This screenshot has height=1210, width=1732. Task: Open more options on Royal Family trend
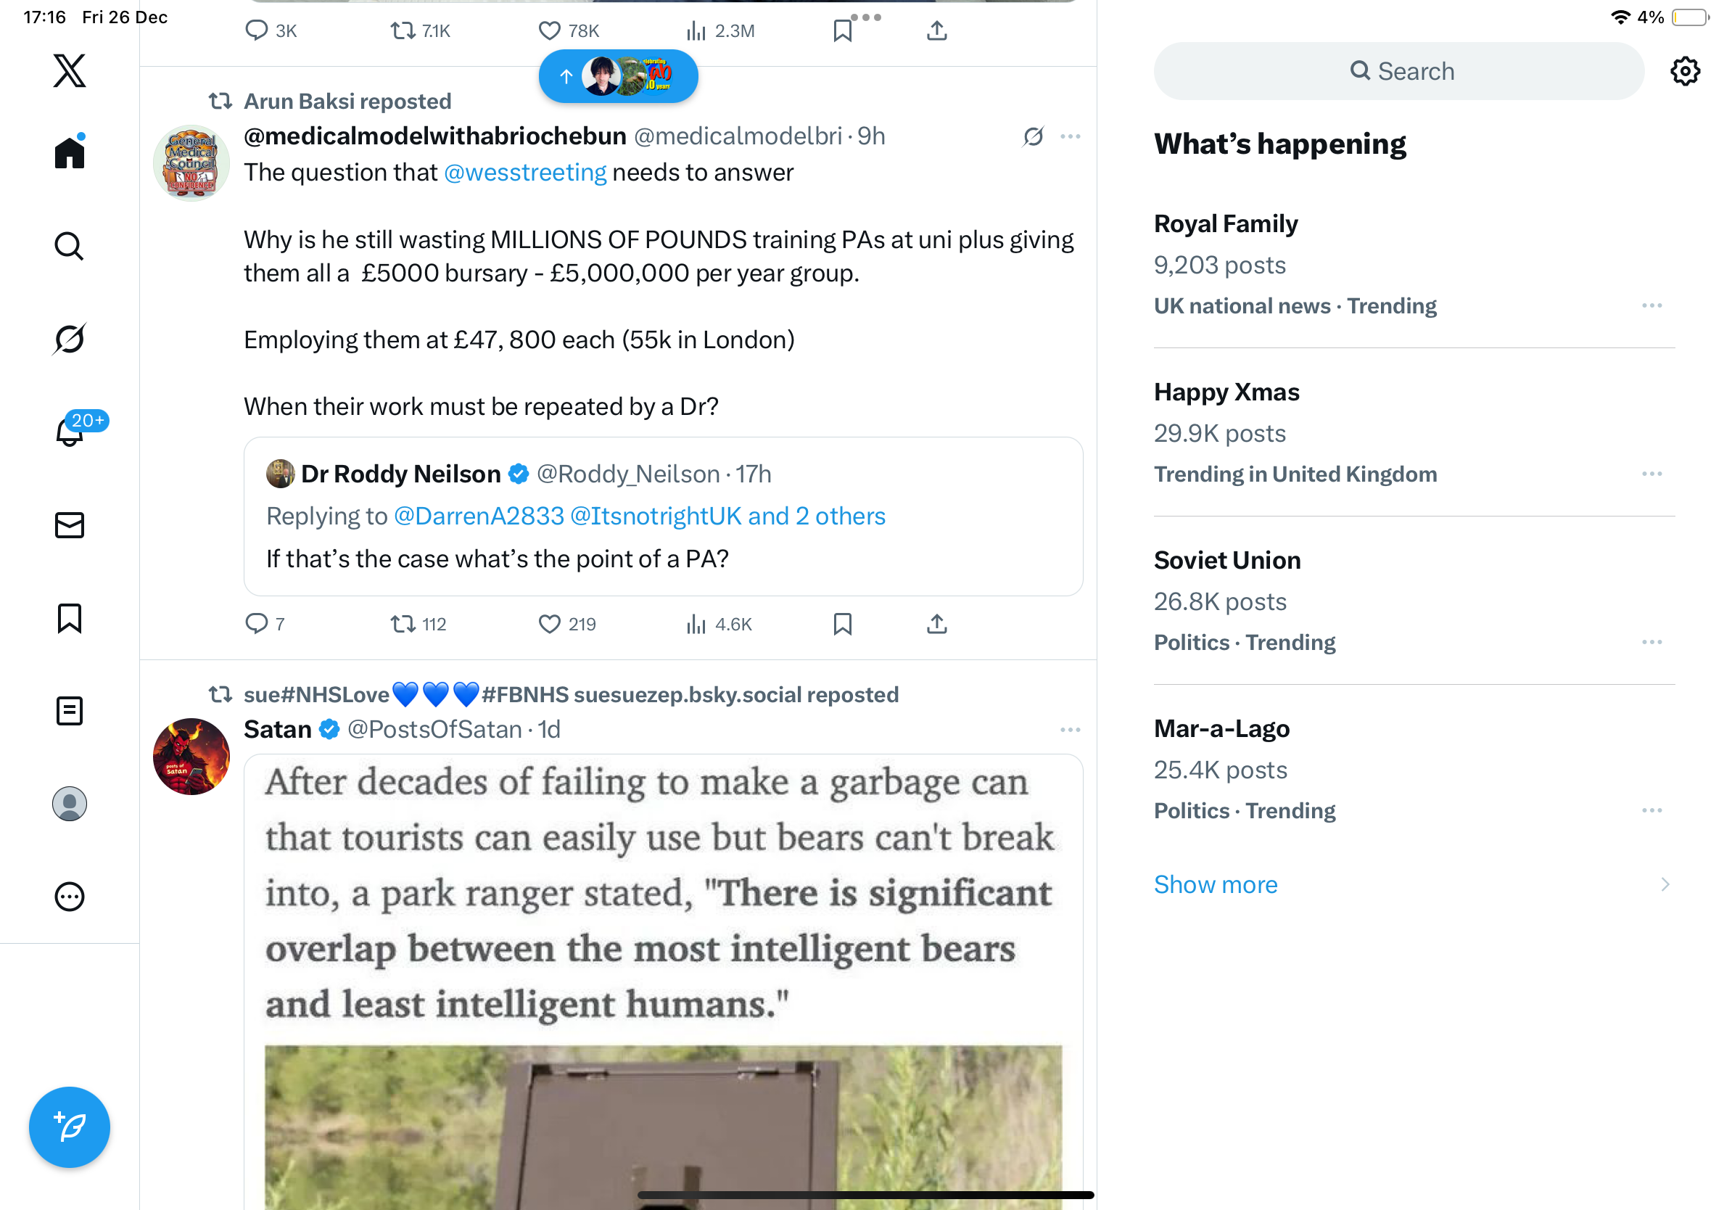point(1651,305)
